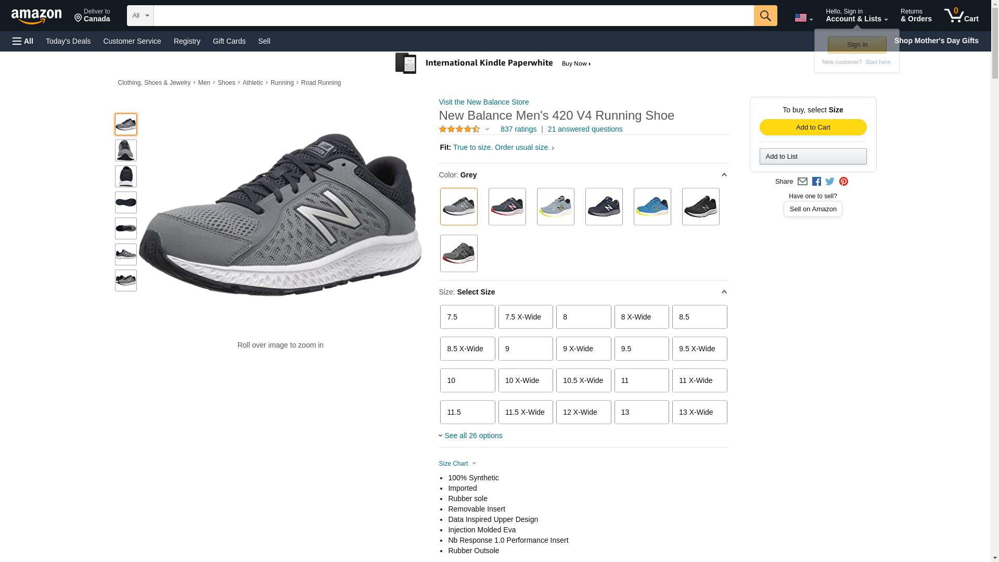This screenshot has width=999, height=562.
Task: Open Today's Deals menu item
Action: click(x=68, y=41)
